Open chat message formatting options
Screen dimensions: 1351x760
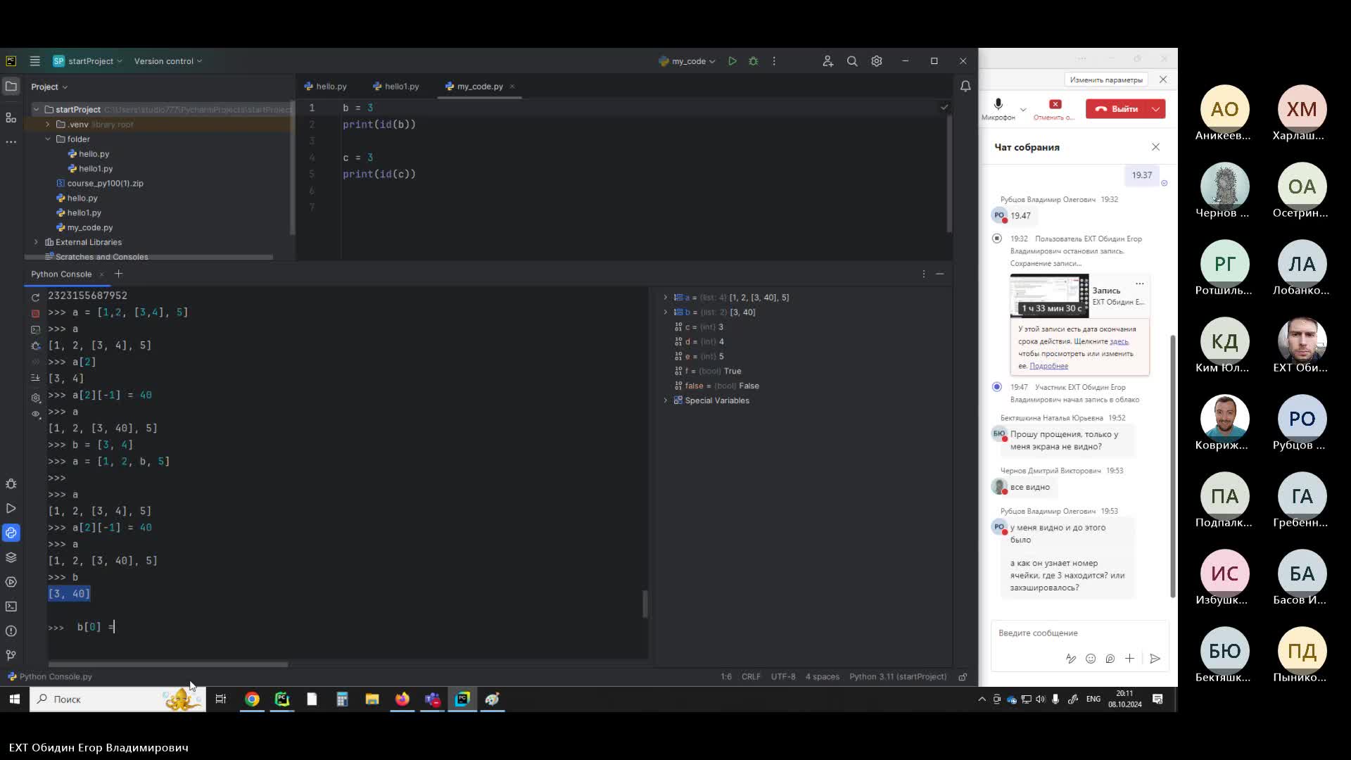(1071, 659)
